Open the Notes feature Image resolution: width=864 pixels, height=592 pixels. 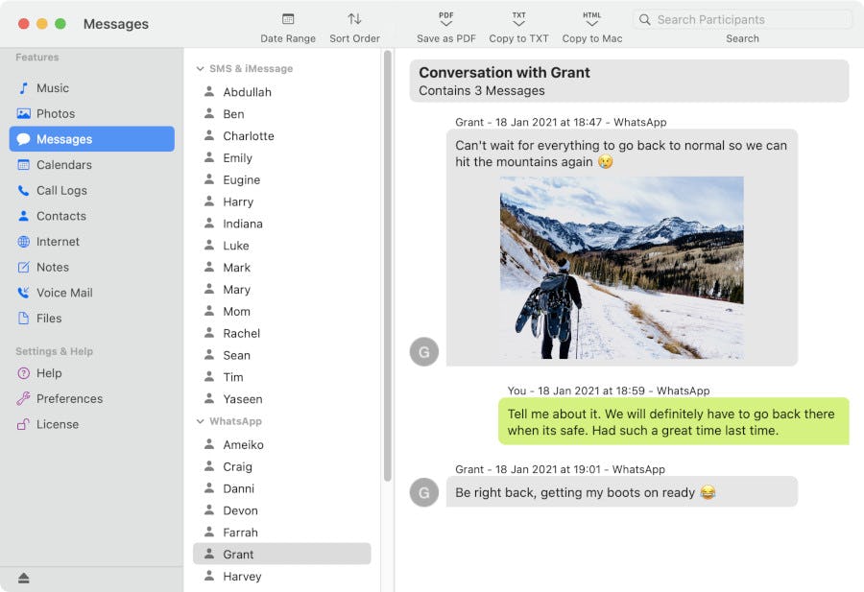(x=53, y=267)
